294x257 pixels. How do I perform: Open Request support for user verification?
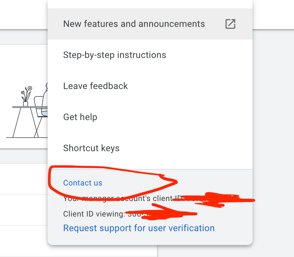click(x=139, y=228)
